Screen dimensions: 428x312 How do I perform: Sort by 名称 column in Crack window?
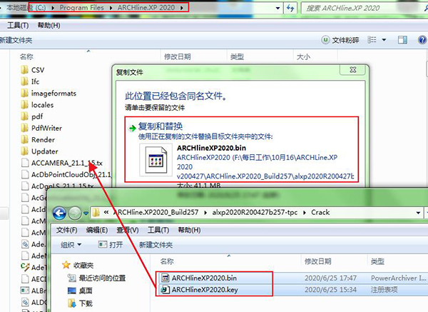167,261
